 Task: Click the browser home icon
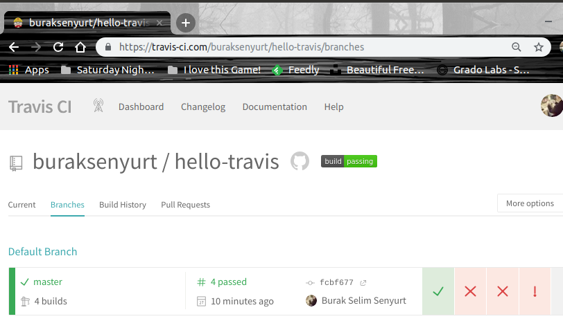click(x=80, y=47)
